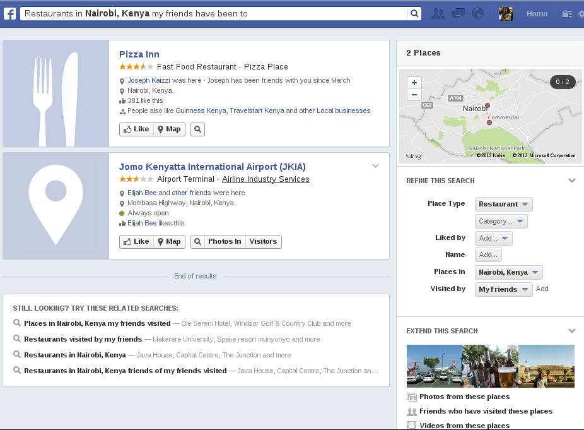The height and width of the screenshot is (430, 584).
Task: Open the Guinness Kenya link
Action: pyautogui.click(x=201, y=110)
